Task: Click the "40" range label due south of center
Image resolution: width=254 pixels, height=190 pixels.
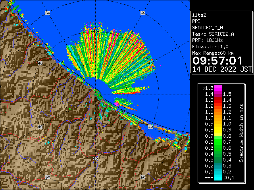Action: [x=95, y=158]
